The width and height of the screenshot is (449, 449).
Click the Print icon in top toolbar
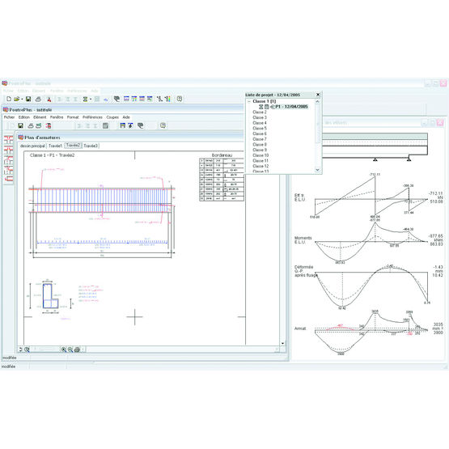tap(38, 99)
